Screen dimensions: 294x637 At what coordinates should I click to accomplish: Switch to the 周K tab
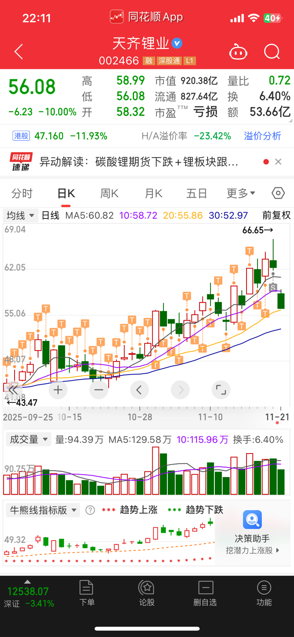[x=109, y=193]
